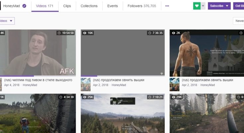The image size is (244, 133).
Task: Click the Apr 4, 2018 date text
Action: [x=12, y=85]
